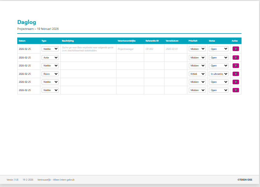The image size is (260, 187).
Task: Open the Status dropdown in the bottom row
Action: tap(218, 90)
